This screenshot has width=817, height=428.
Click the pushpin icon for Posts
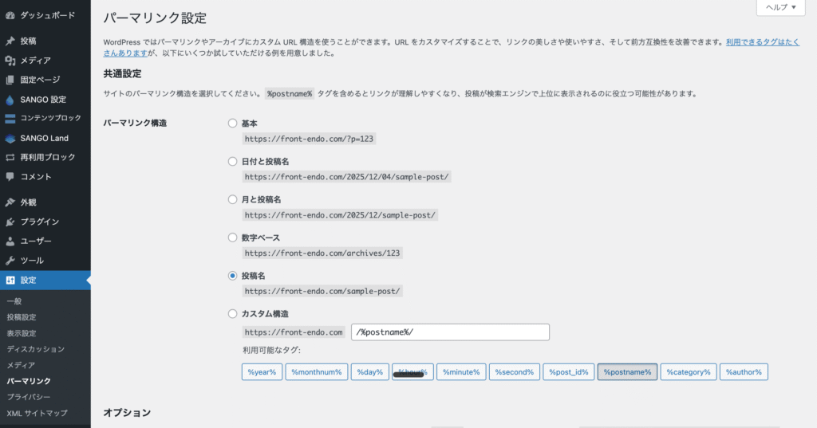tap(10, 41)
